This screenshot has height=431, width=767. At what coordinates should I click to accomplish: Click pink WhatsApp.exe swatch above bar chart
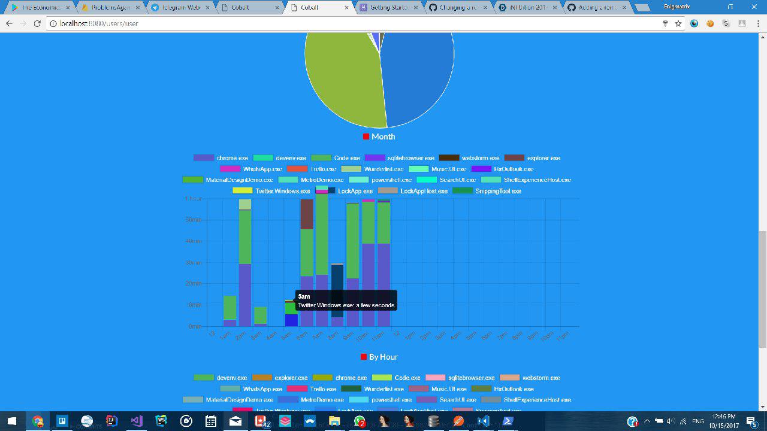230,169
